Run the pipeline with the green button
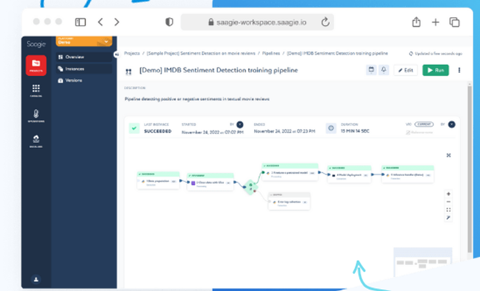 (x=436, y=70)
